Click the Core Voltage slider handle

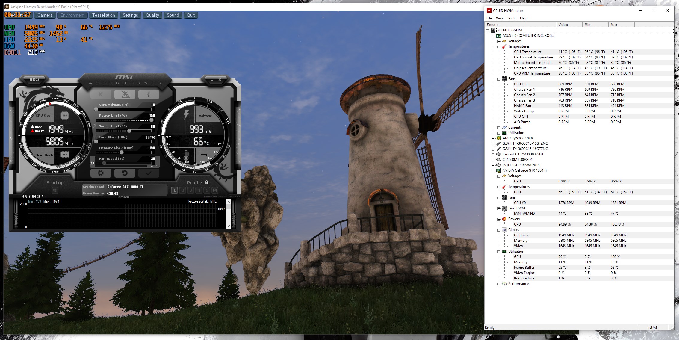coord(96,109)
